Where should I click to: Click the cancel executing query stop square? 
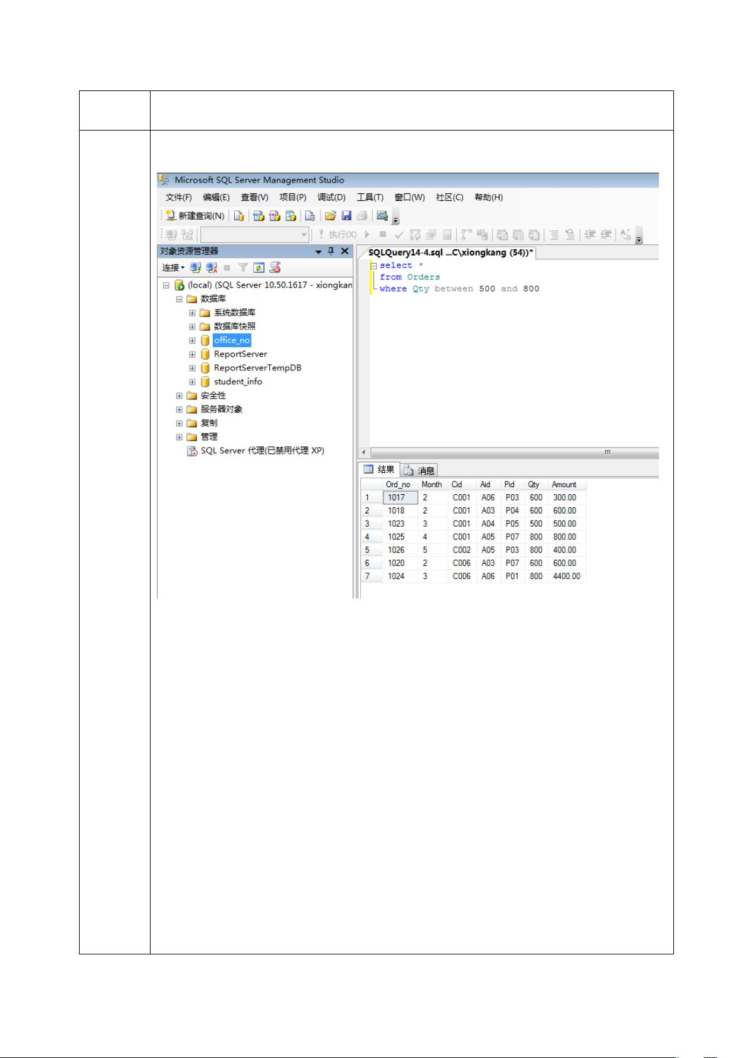pyautogui.click(x=383, y=235)
